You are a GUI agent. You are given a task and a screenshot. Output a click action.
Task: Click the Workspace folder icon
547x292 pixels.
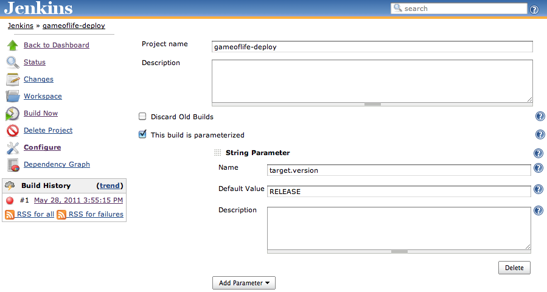pyautogui.click(x=13, y=96)
